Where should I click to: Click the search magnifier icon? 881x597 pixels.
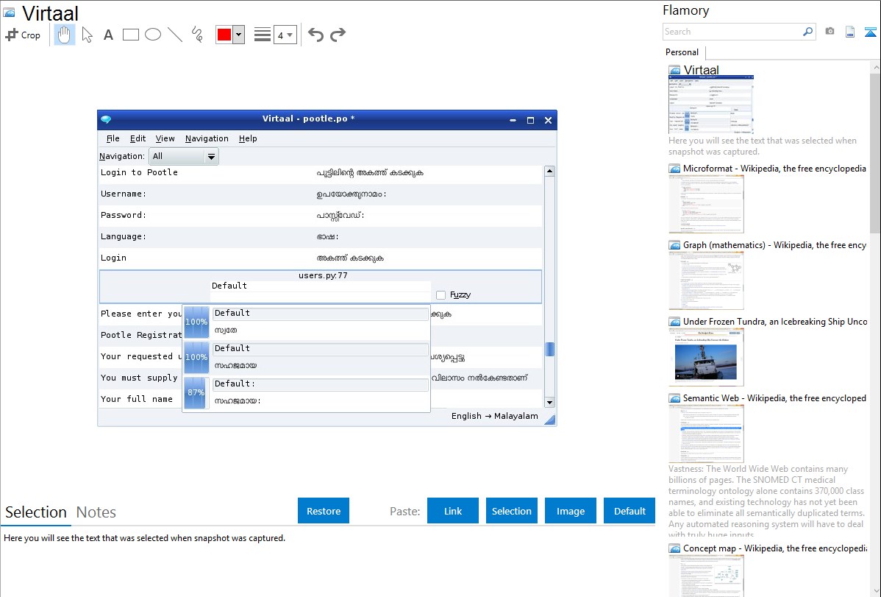tap(807, 32)
